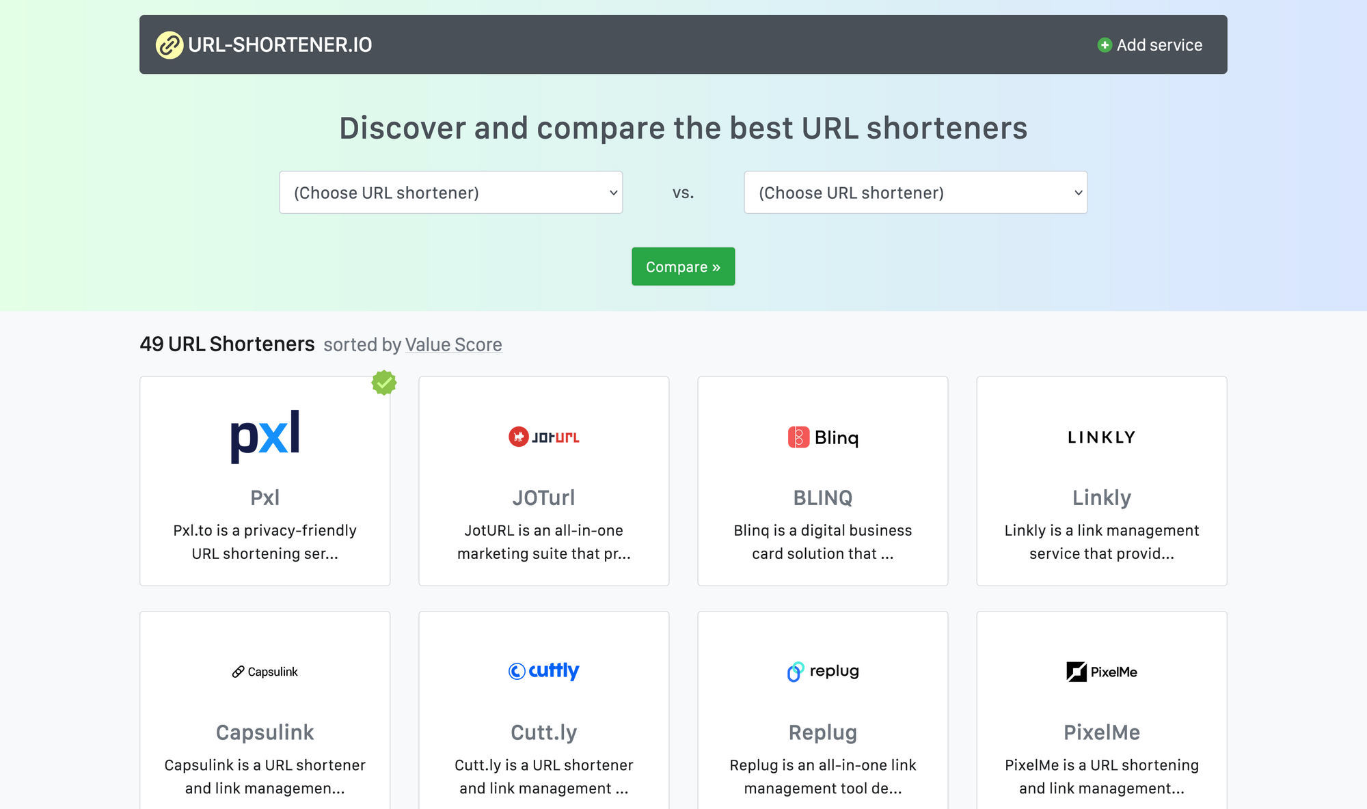Click the Blinq red card logo

click(x=823, y=437)
